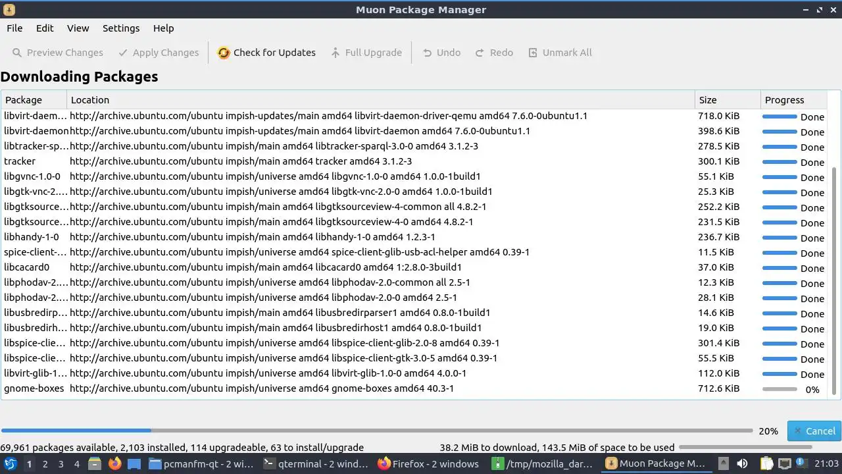Select the gnome-boxes package row

[414, 388]
